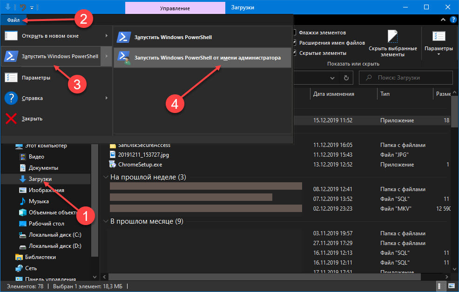This screenshot has height=292, width=459.
Task: Toggle Скрытые элементы checkbox
Action: (295, 53)
